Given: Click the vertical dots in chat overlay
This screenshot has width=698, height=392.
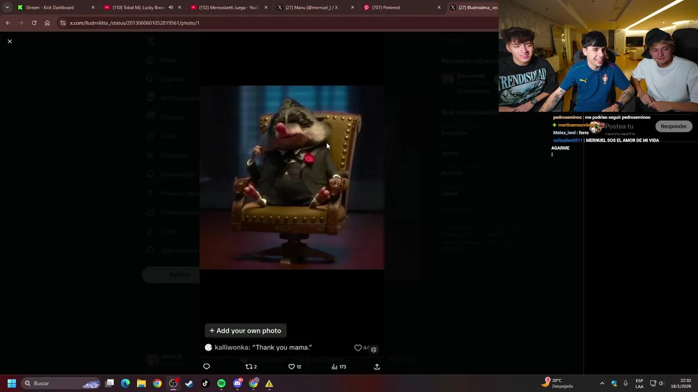Looking at the screenshot, I should pyautogui.click(x=552, y=155).
